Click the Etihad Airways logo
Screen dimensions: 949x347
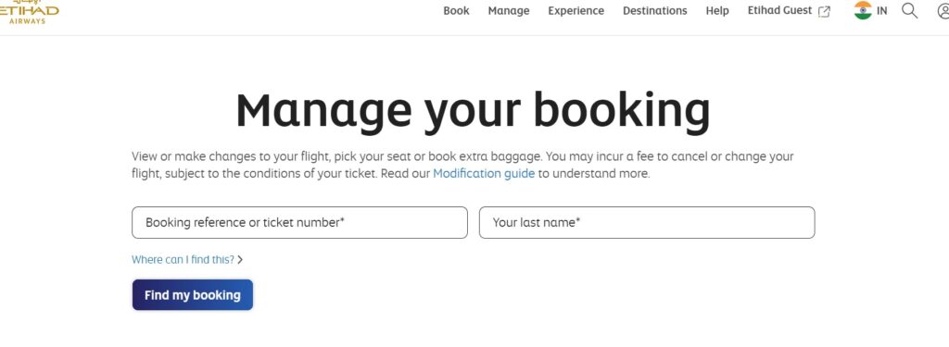(29, 12)
